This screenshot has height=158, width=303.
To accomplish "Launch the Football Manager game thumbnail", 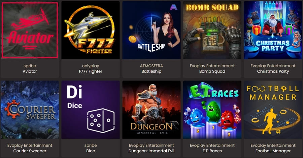I will coord(273,110).
